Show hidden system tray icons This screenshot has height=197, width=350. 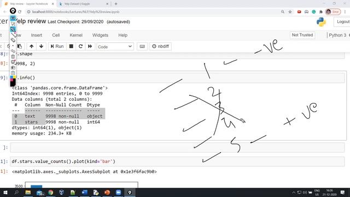click(294, 192)
